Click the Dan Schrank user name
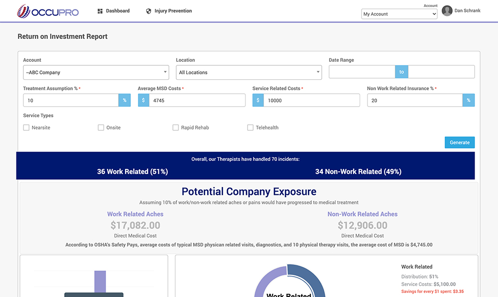498x297 pixels. [x=467, y=10]
